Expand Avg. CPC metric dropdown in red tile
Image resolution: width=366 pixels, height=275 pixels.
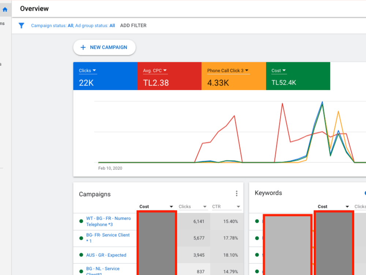[155, 71]
